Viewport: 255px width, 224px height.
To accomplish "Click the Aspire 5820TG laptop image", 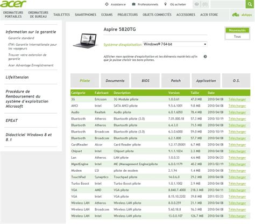I will pyautogui.click(x=85, y=40).
